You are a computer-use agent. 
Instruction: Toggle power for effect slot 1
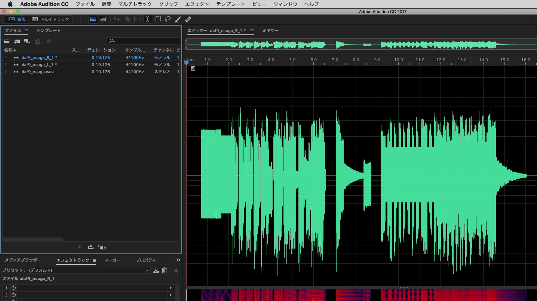tap(13, 288)
